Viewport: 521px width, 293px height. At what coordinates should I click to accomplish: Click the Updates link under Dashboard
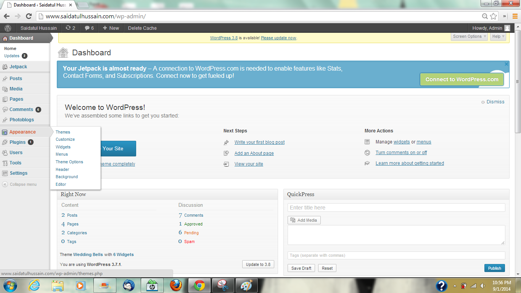pos(12,56)
